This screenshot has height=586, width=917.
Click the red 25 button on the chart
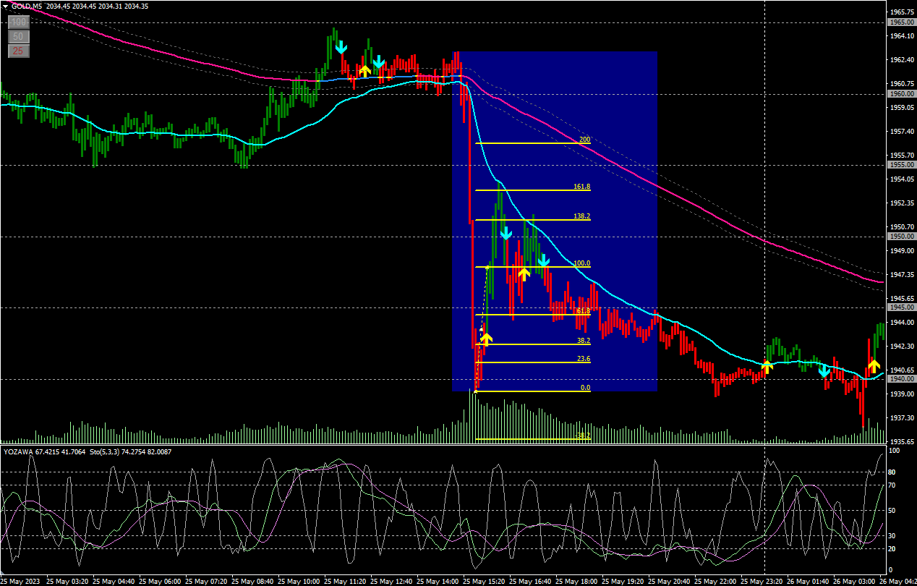[x=19, y=51]
